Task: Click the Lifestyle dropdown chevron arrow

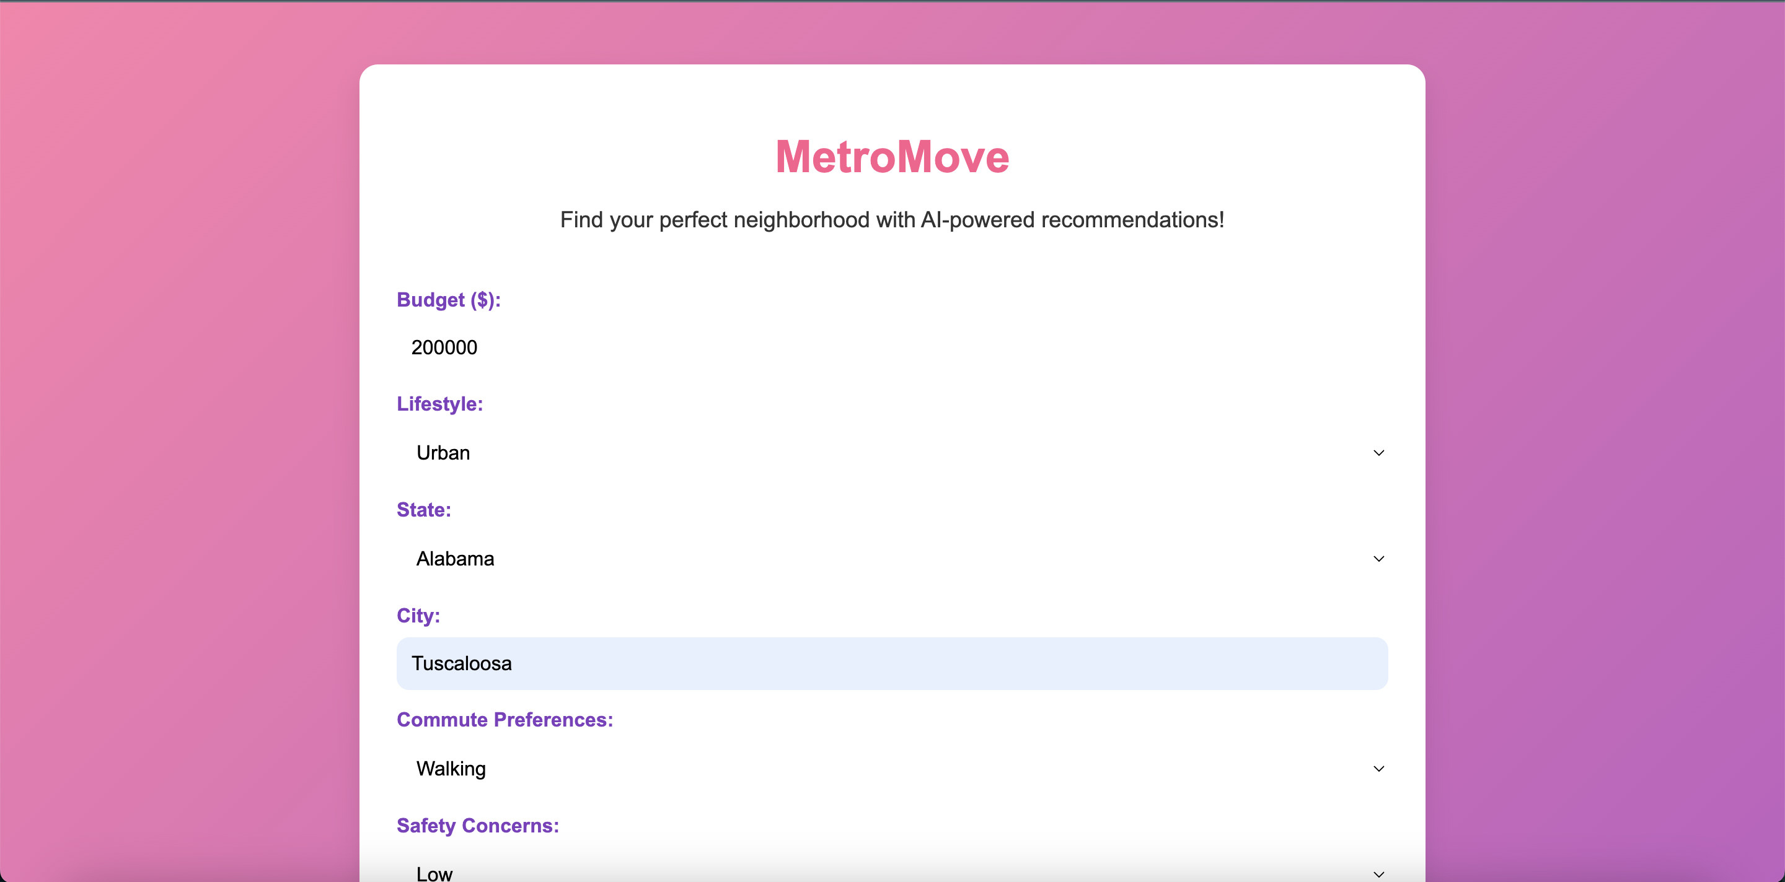Action: [x=1378, y=453]
